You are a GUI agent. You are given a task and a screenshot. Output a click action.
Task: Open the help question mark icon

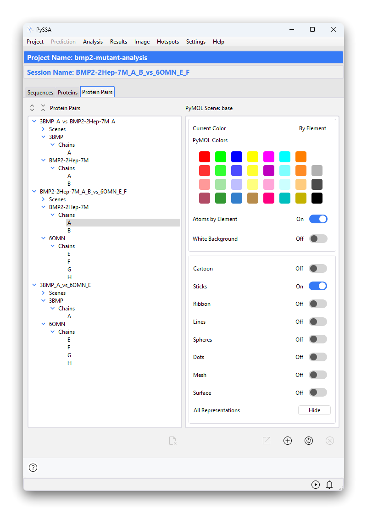[33, 468]
